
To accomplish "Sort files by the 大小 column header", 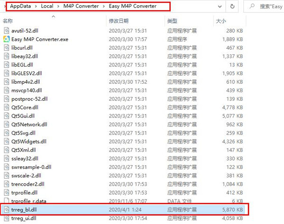I will [x=221, y=21].
